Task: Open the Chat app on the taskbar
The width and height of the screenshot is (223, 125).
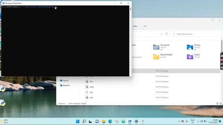Action: [x=97, y=121]
